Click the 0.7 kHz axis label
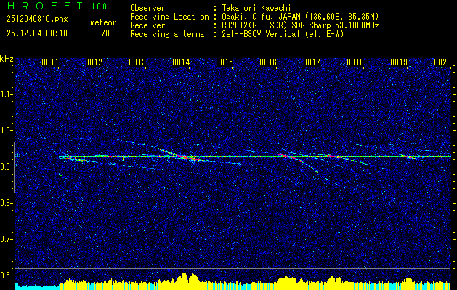Image resolution: width=457 pixels, height=290 pixels. pyautogui.click(x=6, y=239)
